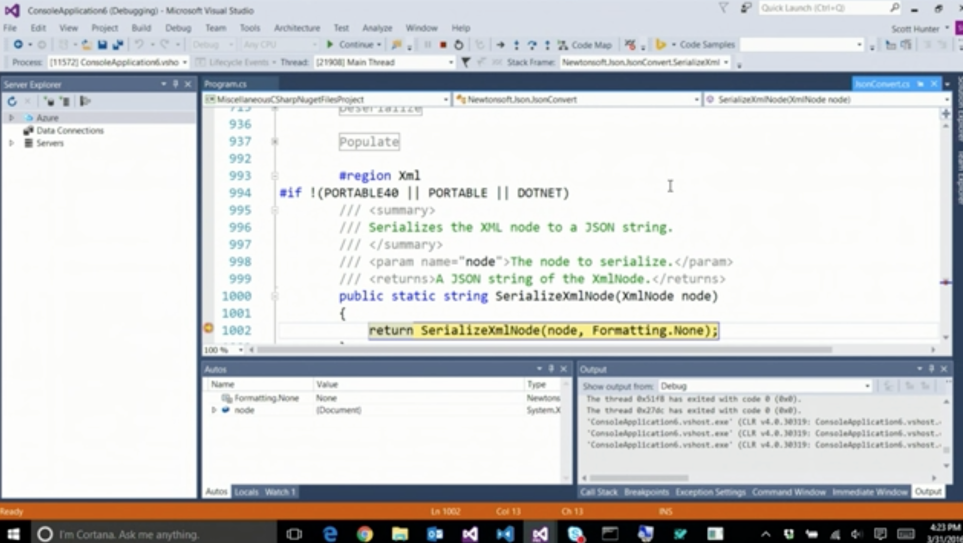963x543 pixels.
Task: Collapse SerializeXmlNode method at line 1000
Action: (x=275, y=296)
